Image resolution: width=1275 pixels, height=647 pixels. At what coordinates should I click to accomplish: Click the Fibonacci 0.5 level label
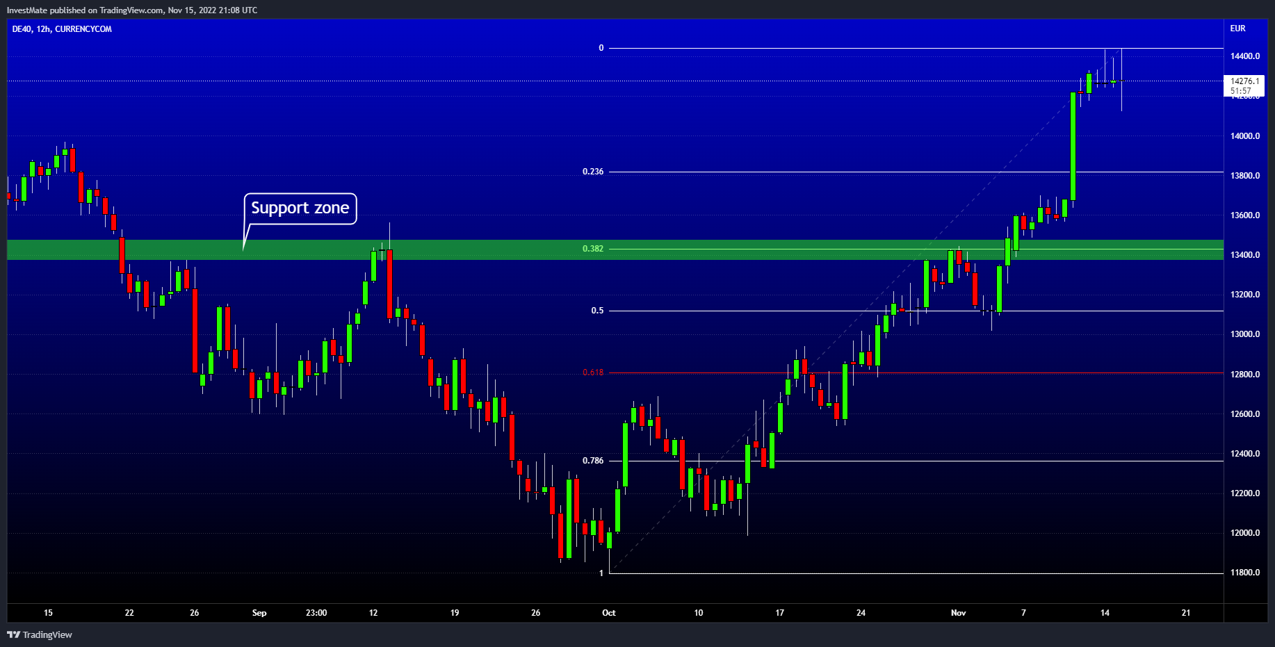click(x=598, y=311)
